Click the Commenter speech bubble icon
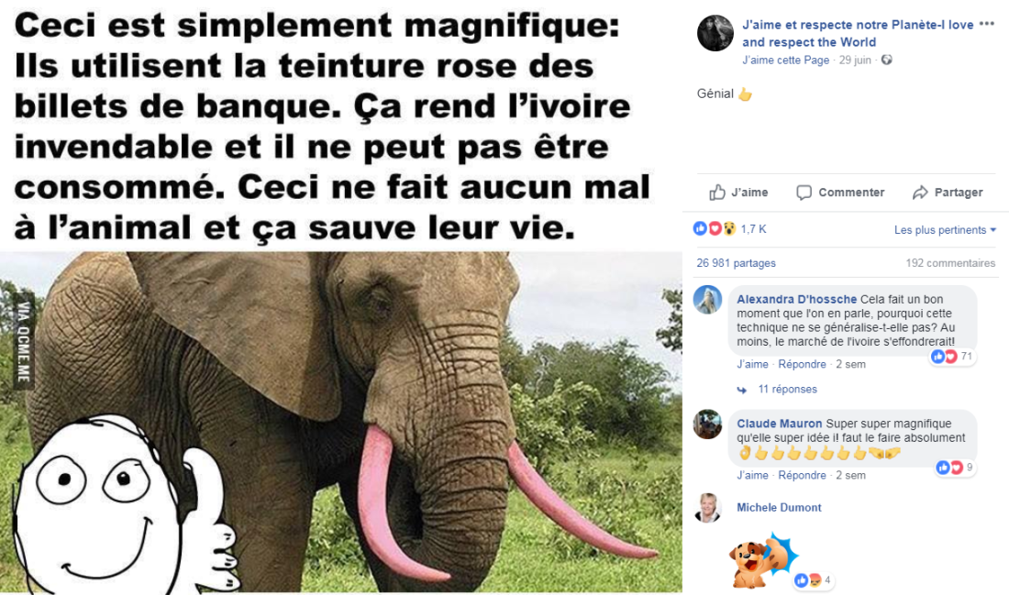This screenshot has width=1009, height=595. [x=804, y=193]
